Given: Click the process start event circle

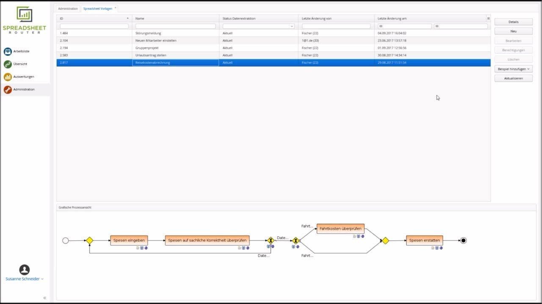Looking at the screenshot, I should [x=65, y=241].
